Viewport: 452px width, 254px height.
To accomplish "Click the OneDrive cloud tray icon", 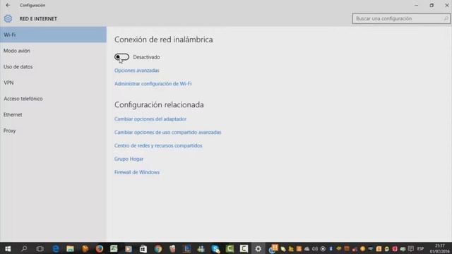I will point(307,249).
